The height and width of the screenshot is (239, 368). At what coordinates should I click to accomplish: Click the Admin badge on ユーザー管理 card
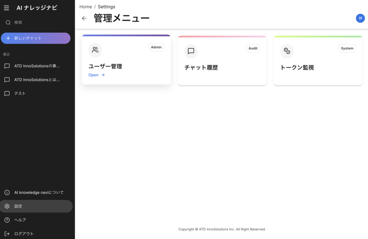point(156,47)
